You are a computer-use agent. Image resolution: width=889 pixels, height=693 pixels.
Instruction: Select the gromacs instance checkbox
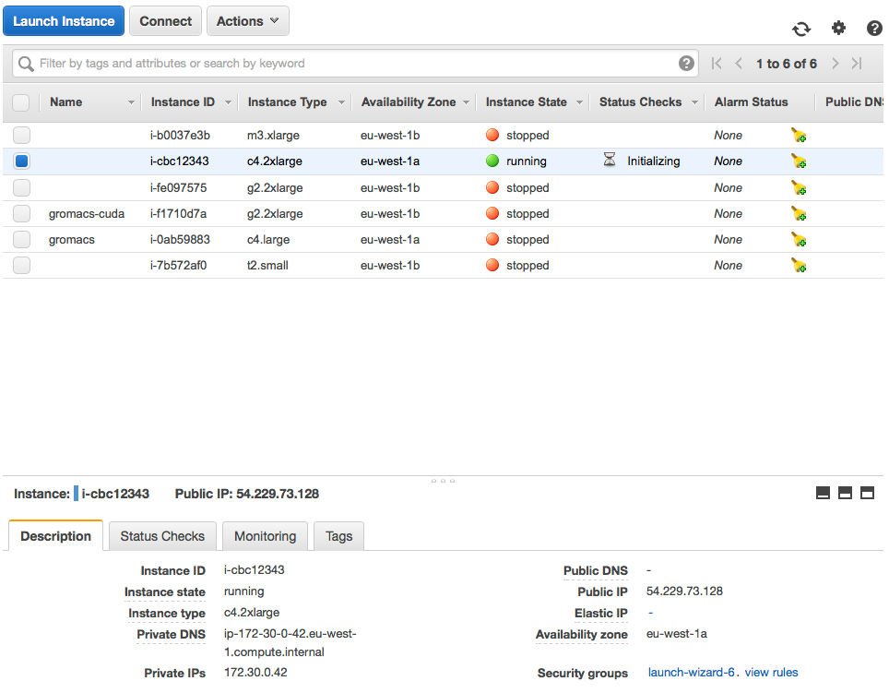(21, 239)
